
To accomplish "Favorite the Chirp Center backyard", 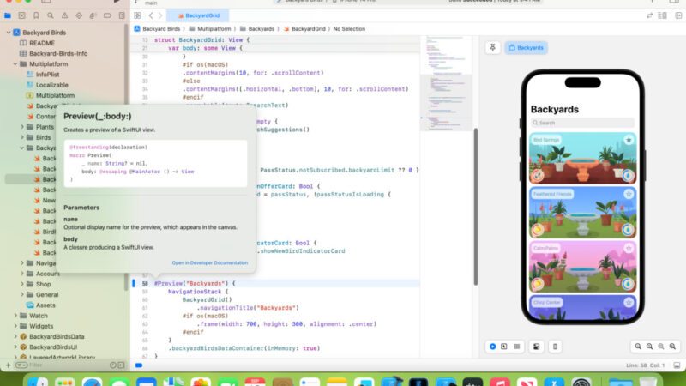I will [x=629, y=303].
